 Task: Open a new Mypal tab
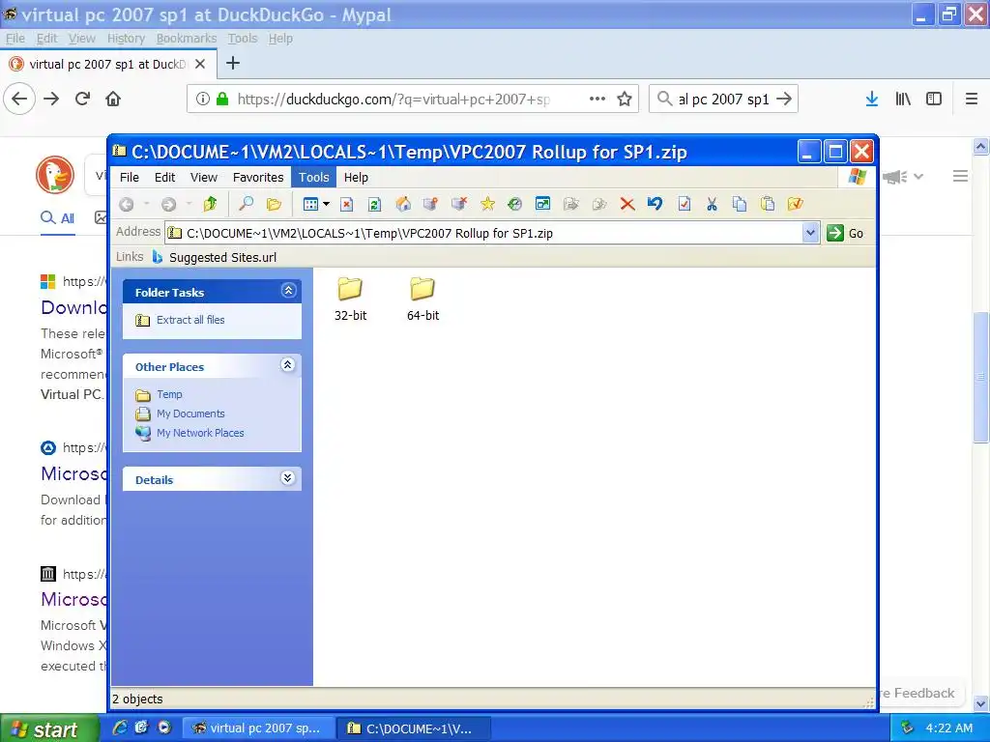coord(233,63)
